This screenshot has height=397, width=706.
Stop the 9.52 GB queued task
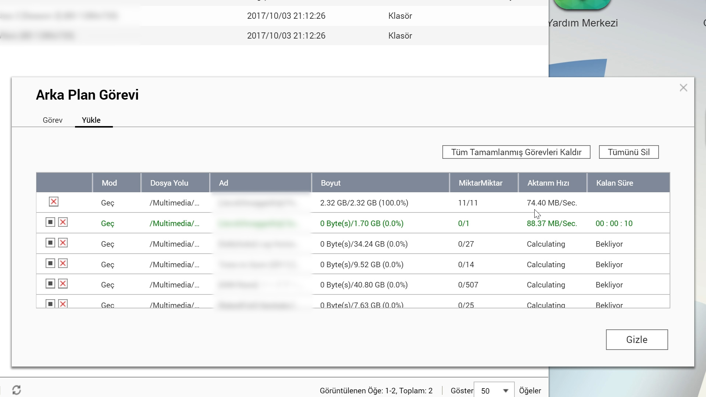pyautogui.click(x=50, y=264)
